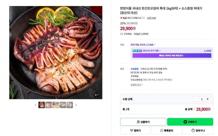
Task: Add to wishlist with 찜하기 heart
Action: click(135, 130)
